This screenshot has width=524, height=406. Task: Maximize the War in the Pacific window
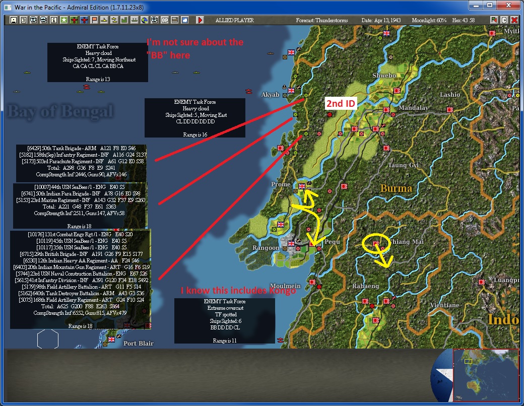[490, 6]
